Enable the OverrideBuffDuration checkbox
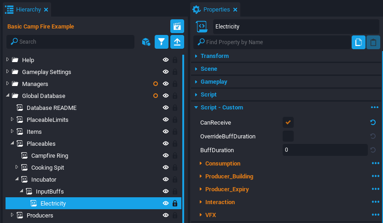This screenshot has width=383, height=223. coord(288,136)
